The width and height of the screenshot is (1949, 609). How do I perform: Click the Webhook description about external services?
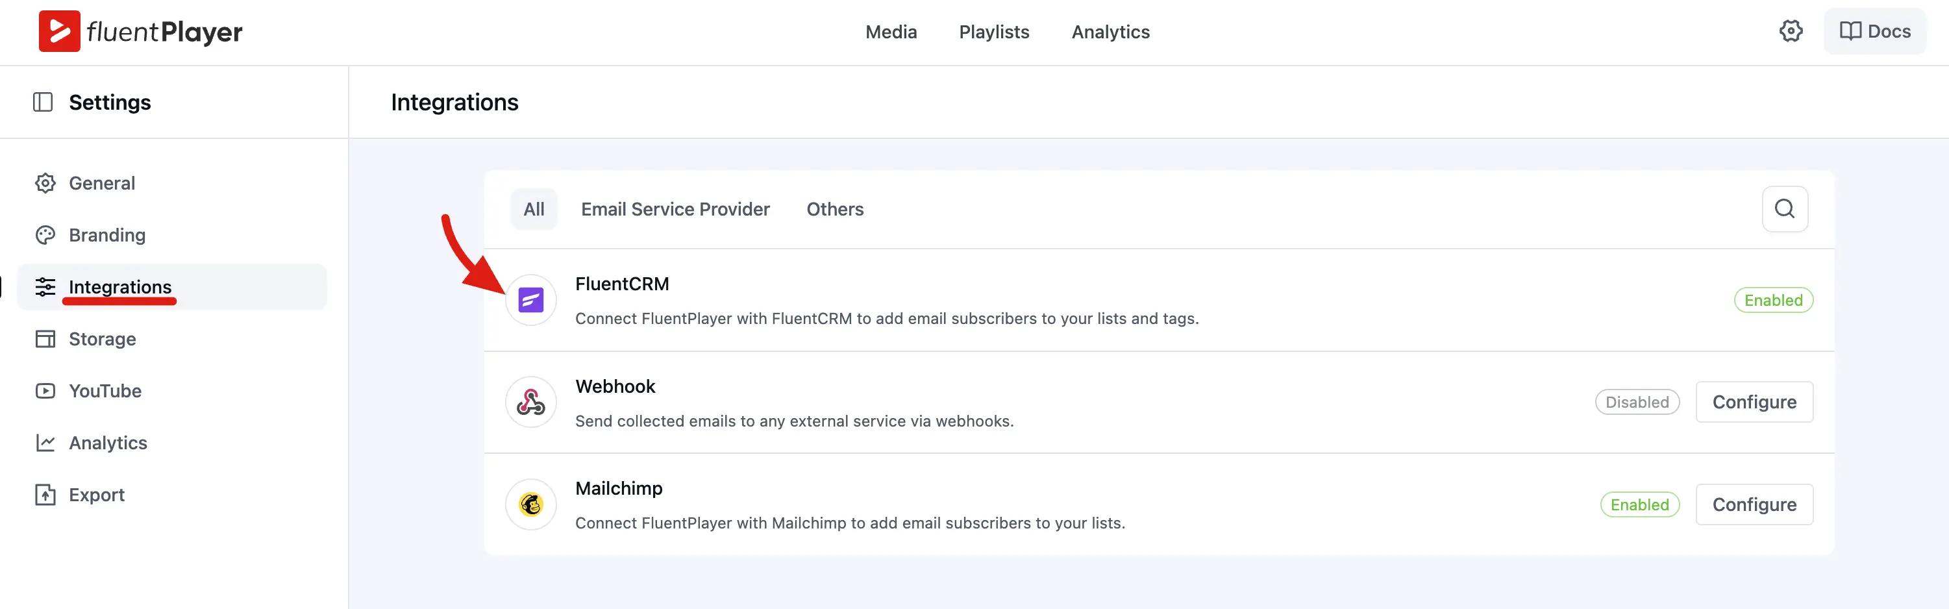795,421
